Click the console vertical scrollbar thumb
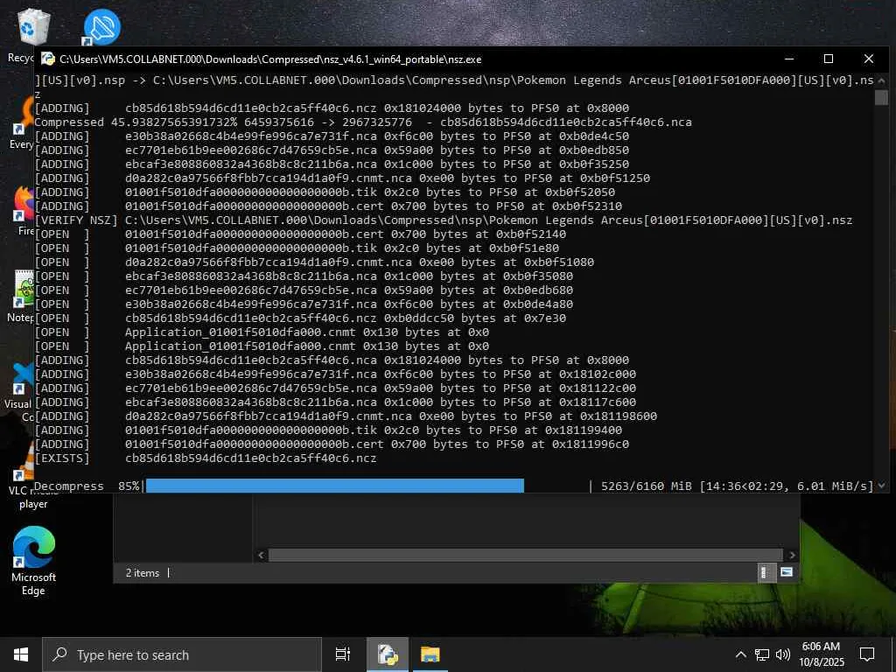896x672 pixels. point(881,96)
